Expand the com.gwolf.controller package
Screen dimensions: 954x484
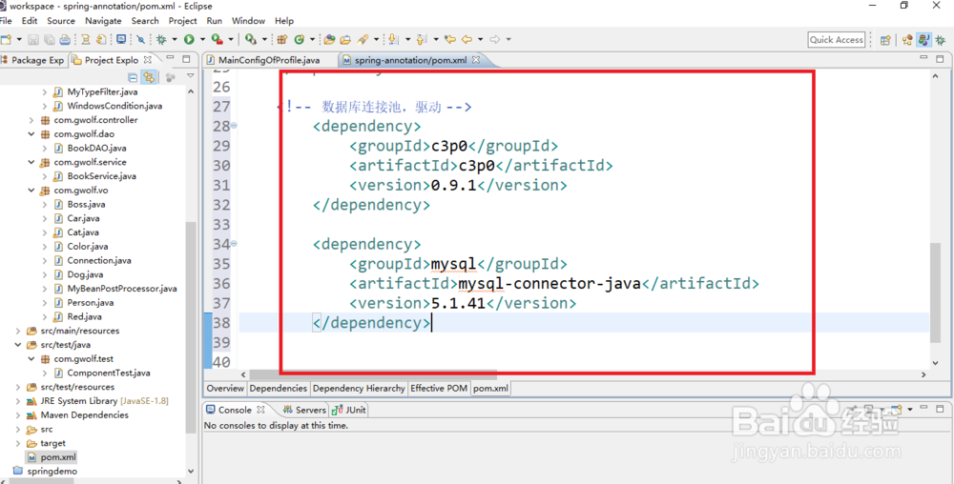[x=31, y=120]
